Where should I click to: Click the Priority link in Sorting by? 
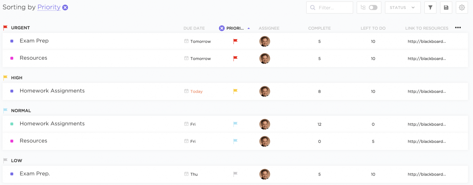[x=49, y=7]
